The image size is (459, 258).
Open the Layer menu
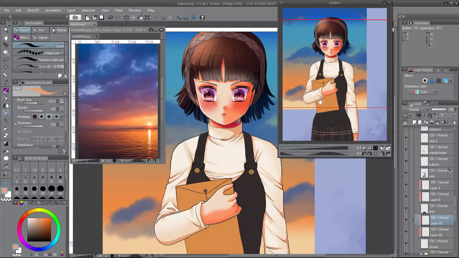[71, 10]
